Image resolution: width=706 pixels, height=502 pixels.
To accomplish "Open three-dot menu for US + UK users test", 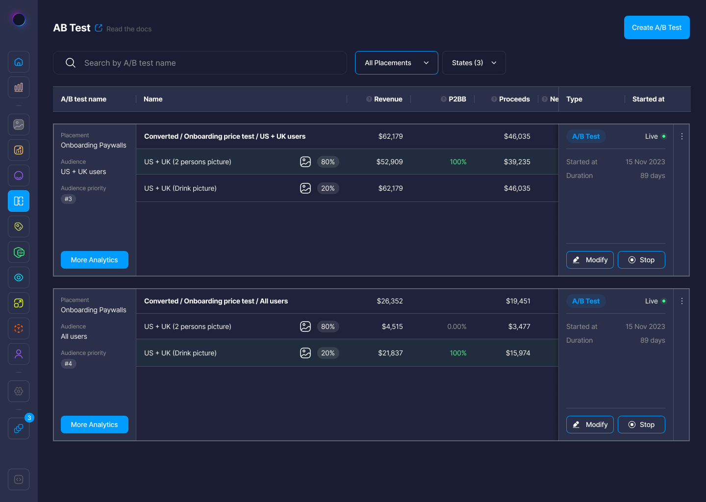I will coord(681,137).
